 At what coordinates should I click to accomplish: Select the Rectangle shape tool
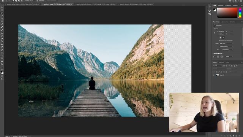point(2,59)
